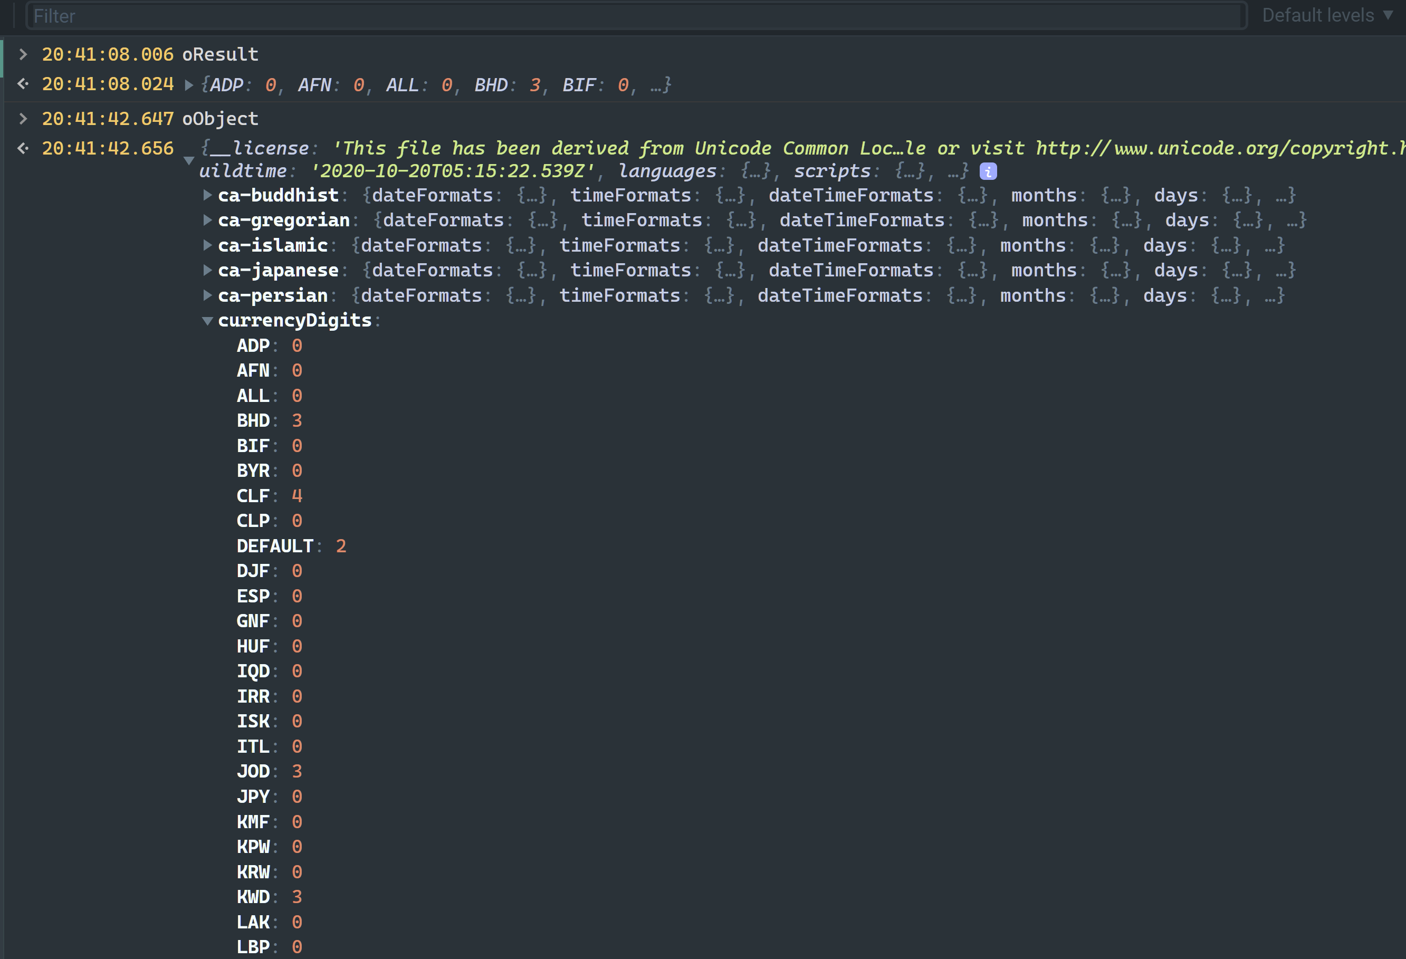
Task: Select the ESP: 0 entry
Action: pyautogui.click(x=269, y=597)
